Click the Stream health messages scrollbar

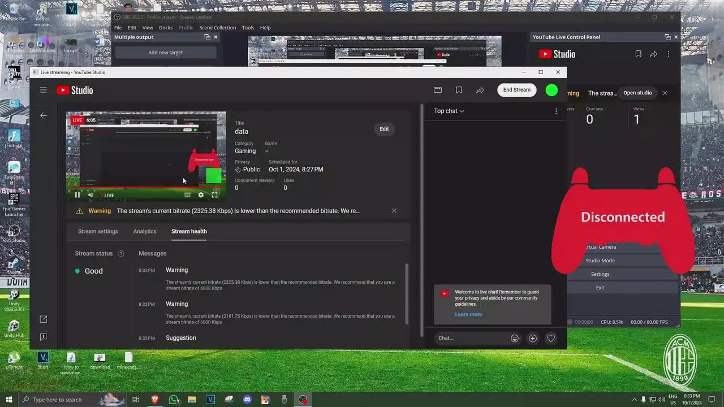(x=407, y=294)
